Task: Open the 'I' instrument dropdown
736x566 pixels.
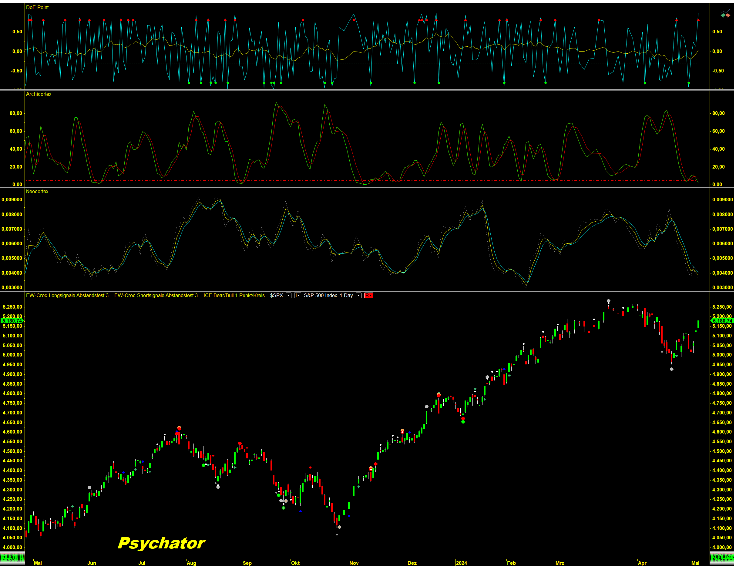Action: (x=297, y=296)
